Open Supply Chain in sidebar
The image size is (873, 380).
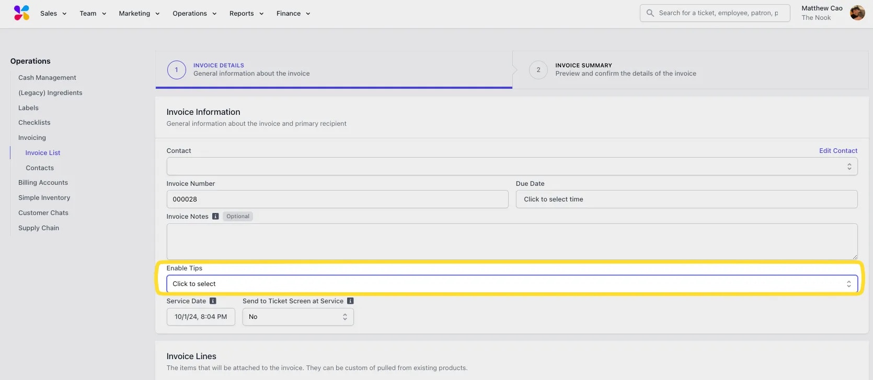click(x=39, y=228)
